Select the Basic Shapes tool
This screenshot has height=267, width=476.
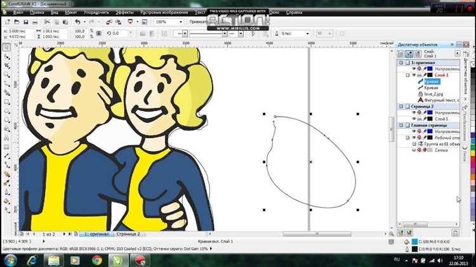[7, 129]
